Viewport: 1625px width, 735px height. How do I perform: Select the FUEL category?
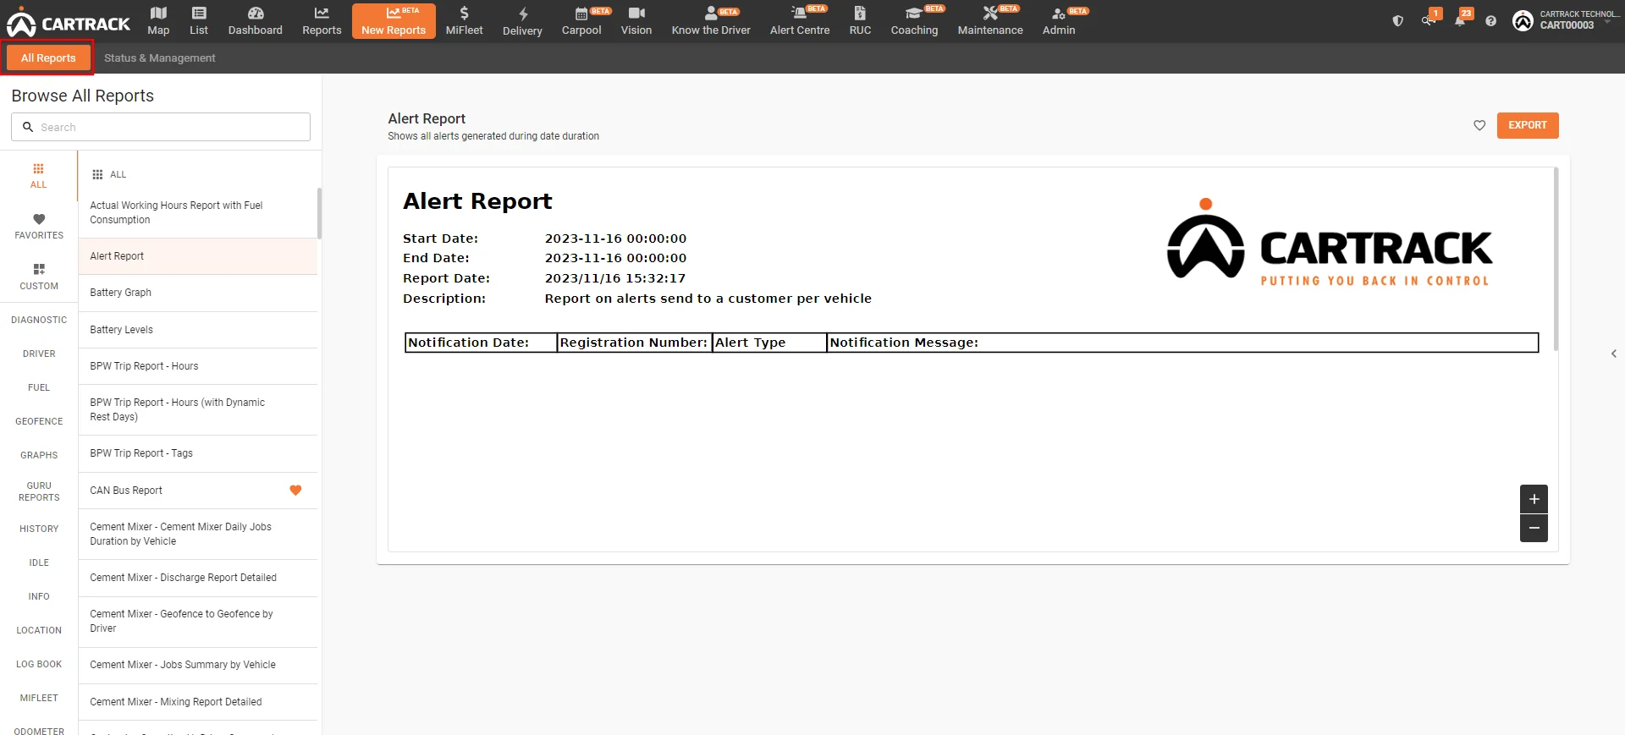pos(39,387)
